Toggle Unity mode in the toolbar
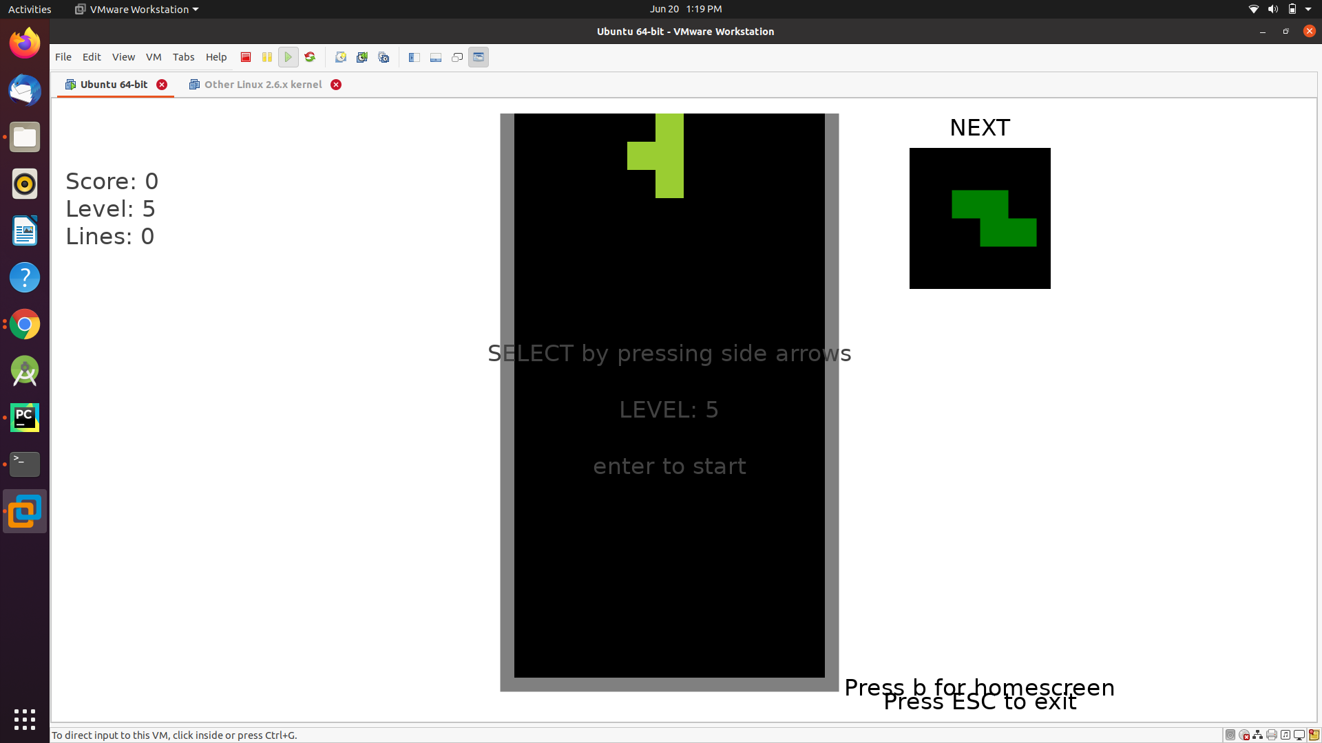Image resolution: width=1322 pixels, height=743 pixels. 457,57
